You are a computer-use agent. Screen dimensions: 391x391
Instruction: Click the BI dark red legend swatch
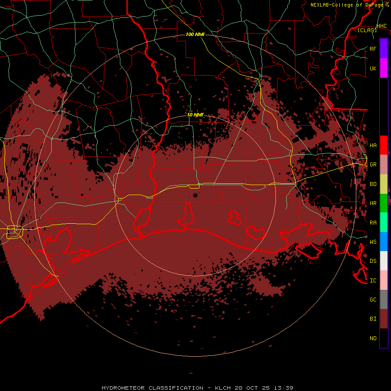tap(384, 319)
